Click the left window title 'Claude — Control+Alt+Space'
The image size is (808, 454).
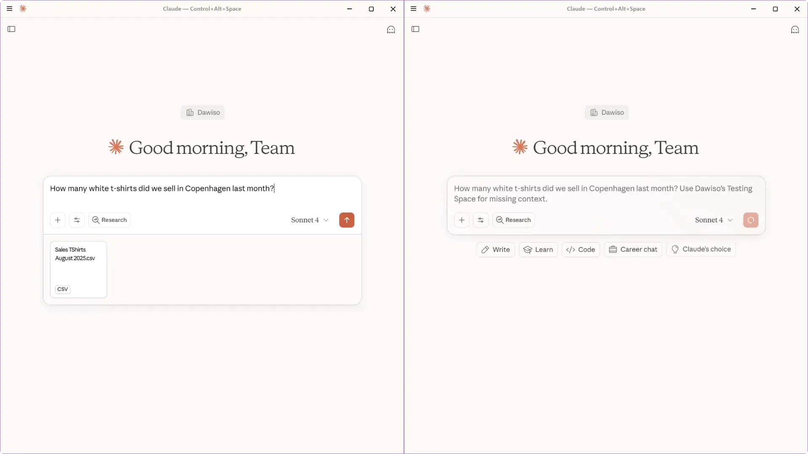pos(202,9)
